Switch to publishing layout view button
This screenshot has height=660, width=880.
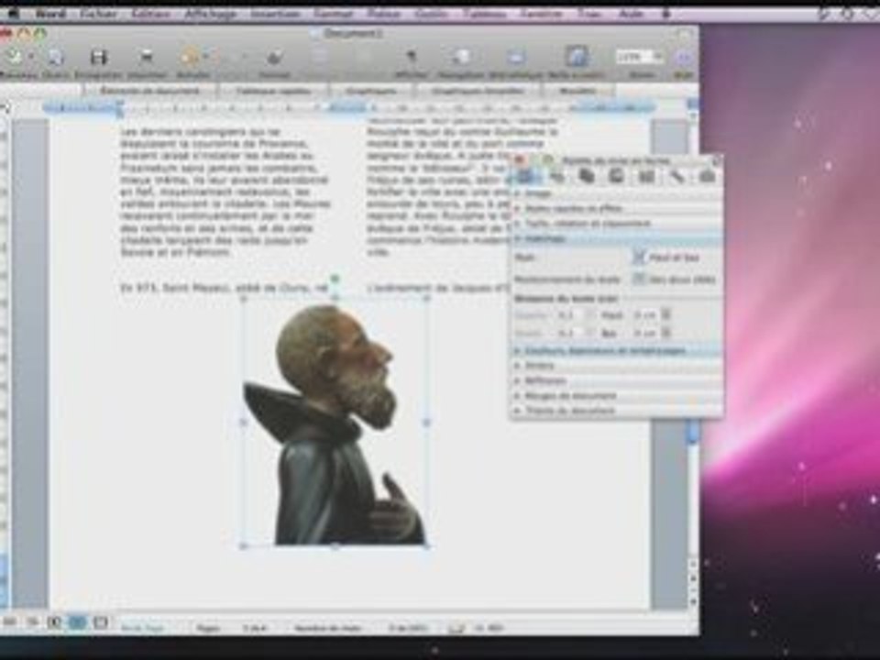pyautogui.click(x=54, y=621)
